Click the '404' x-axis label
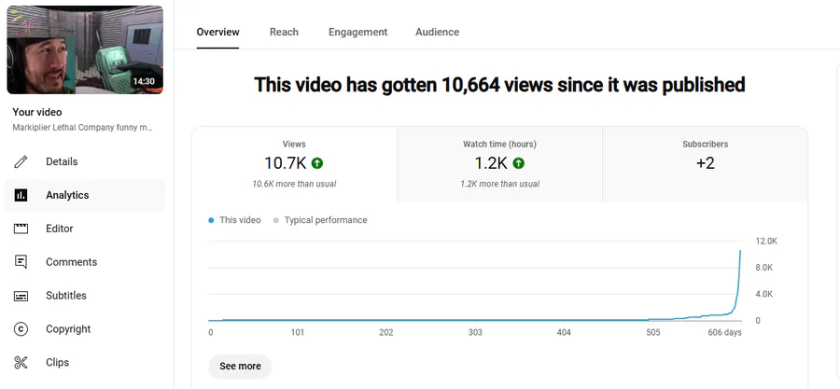Image resolution: width=840 pixels, height=389 pixels. (564, 332)
